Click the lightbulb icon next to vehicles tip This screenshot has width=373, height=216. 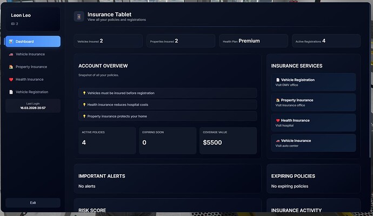(x=84, y=93)
